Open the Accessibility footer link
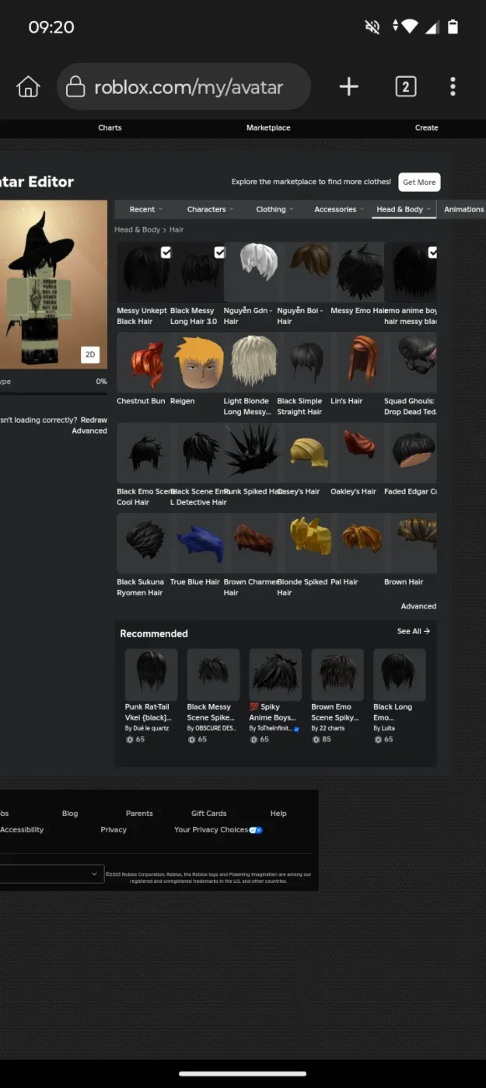Screen dimensions: 486x1088 [x=22, y=830]
